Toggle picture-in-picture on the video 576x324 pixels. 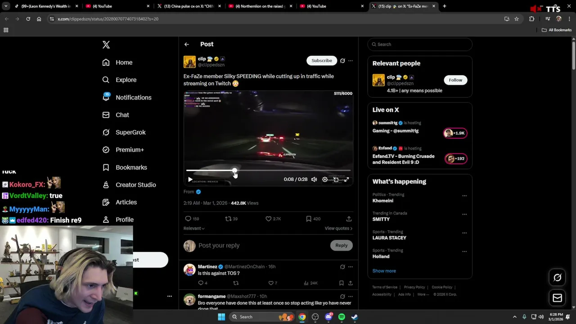(x=336, y=180)
